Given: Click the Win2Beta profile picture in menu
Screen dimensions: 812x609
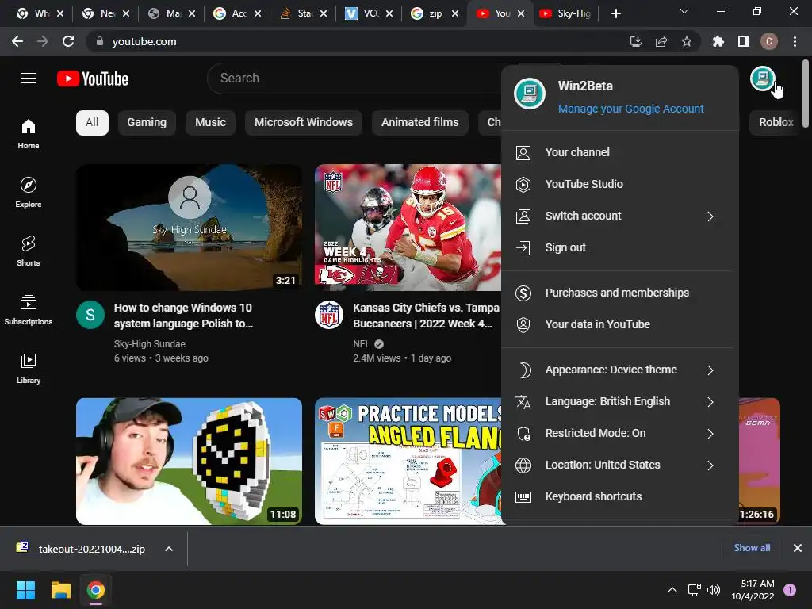Looking at the screenshot, I should point(529,94).
